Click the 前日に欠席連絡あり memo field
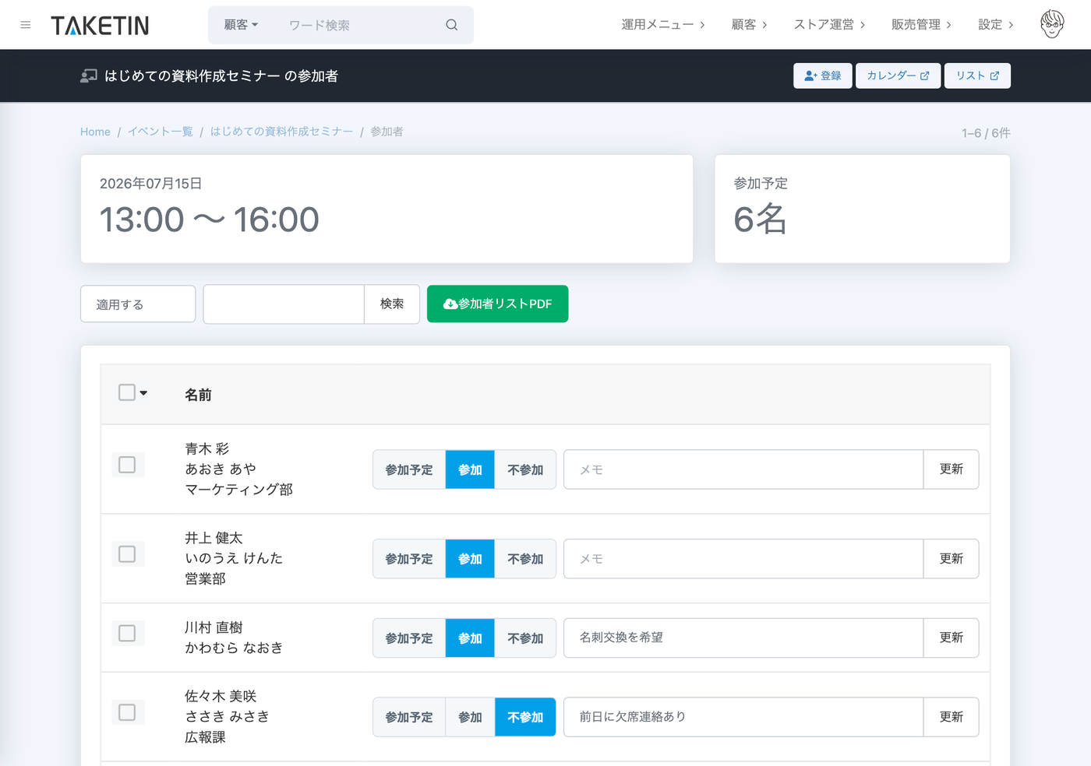The width and height of the screenshot is (1091, 766). click(x=743, y=717)
